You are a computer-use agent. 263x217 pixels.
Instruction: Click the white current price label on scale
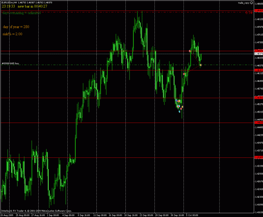259,54
